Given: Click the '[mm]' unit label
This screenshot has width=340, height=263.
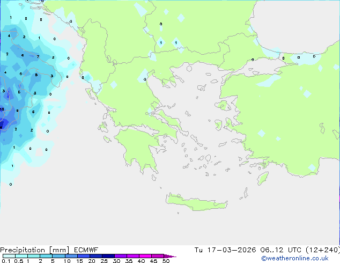Looking at the screenshot, I should 59,250.
